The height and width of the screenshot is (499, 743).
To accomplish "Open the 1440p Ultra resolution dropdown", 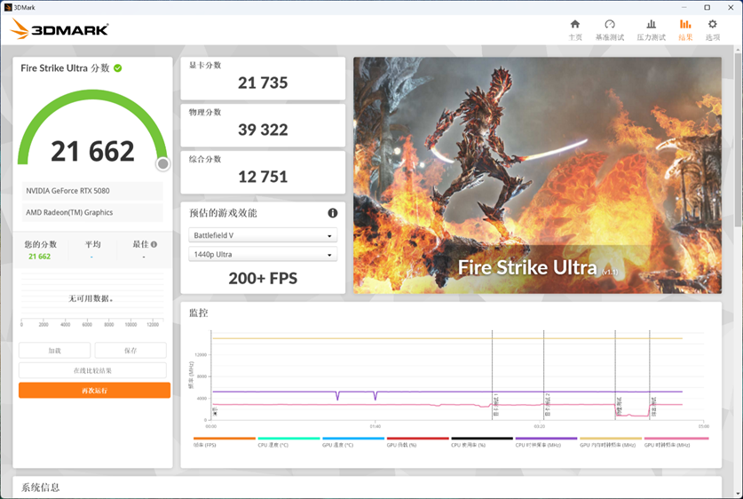I will pos(263,255).
